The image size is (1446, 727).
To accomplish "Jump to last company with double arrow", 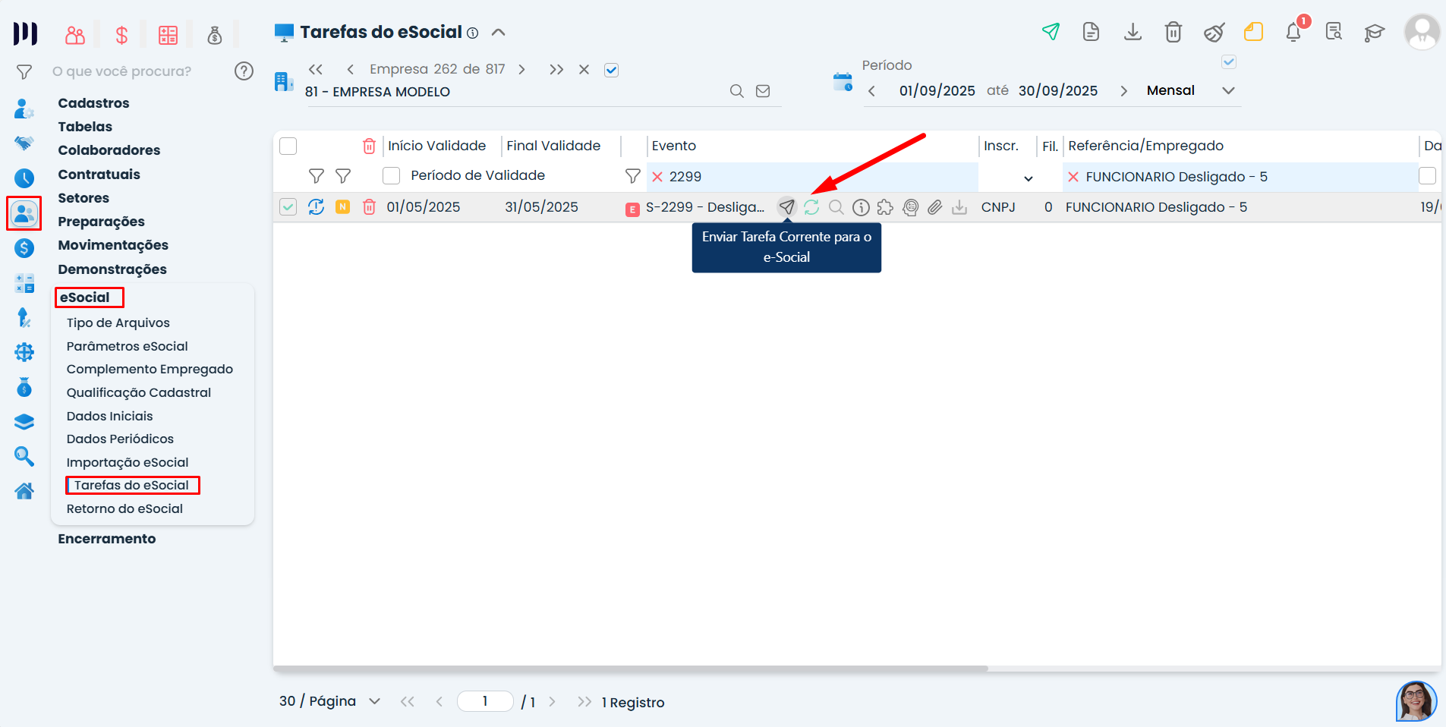I will pos(556,70).
